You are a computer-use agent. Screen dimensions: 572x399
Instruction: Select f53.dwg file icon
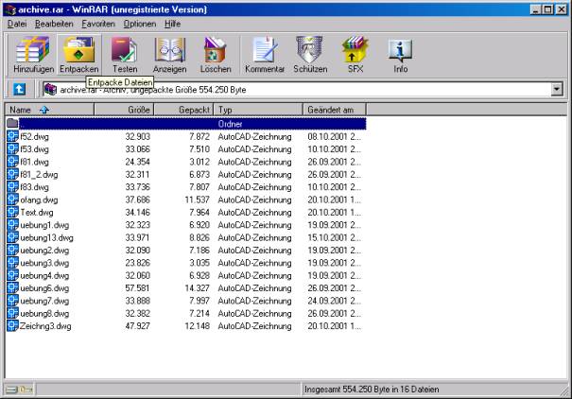[x=12, y=148]
